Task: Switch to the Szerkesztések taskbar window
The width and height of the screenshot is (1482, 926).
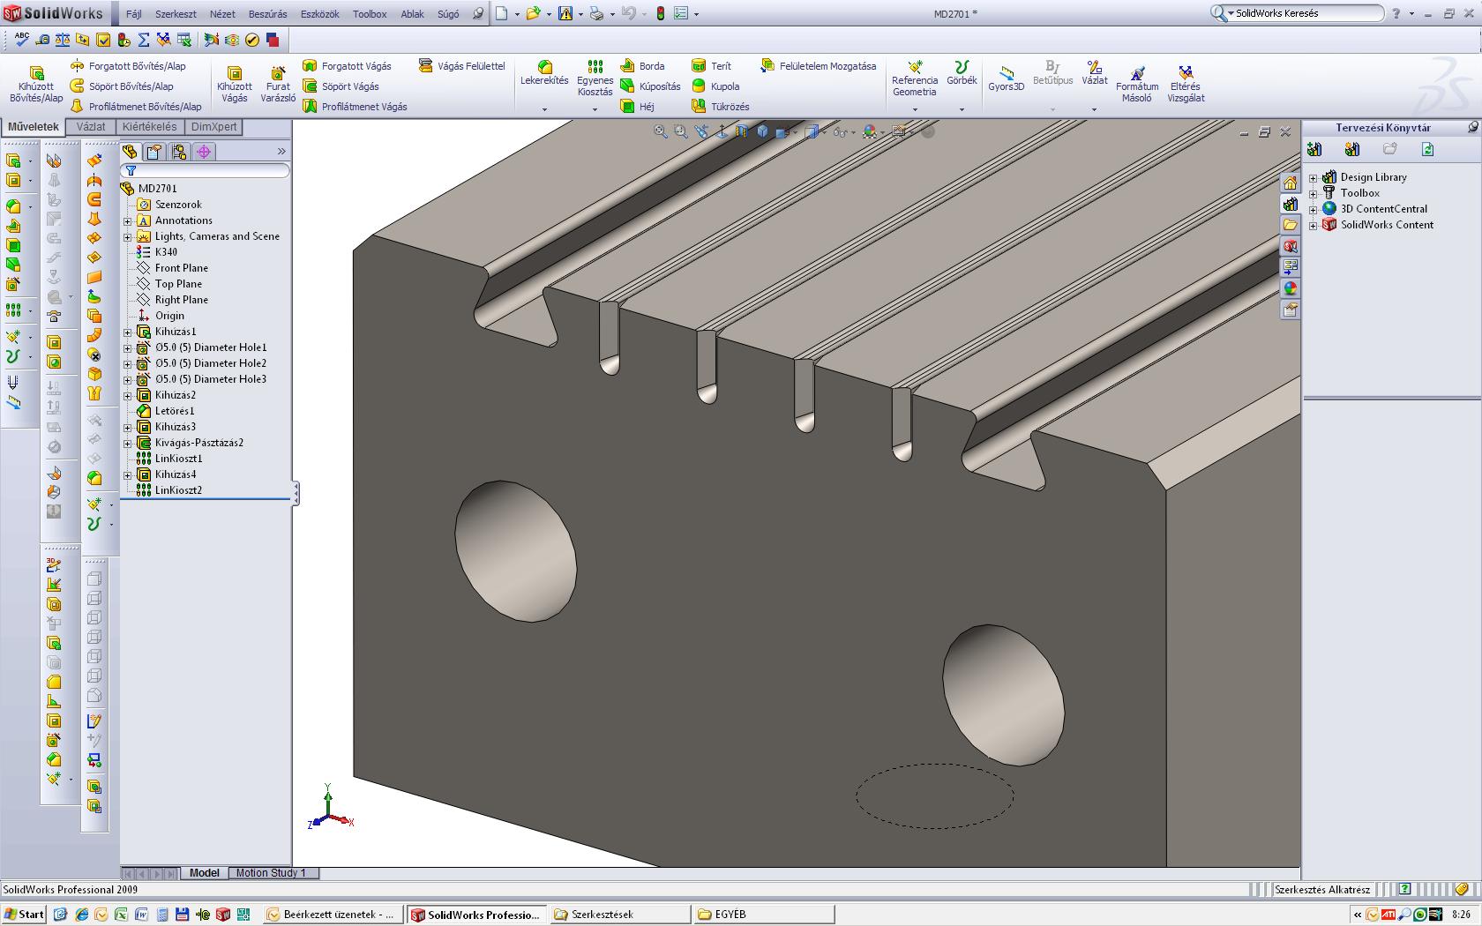Action: click(620, 915)
